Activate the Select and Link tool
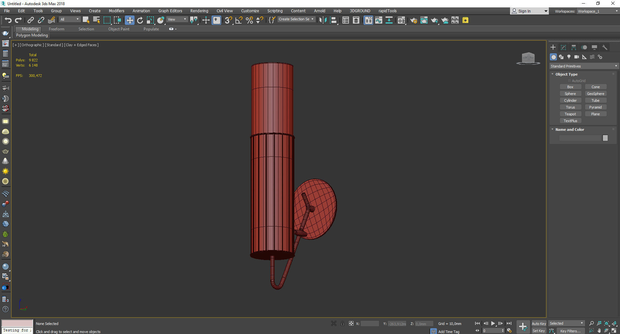This screenshot has height=334, width=620. point(30,20)
